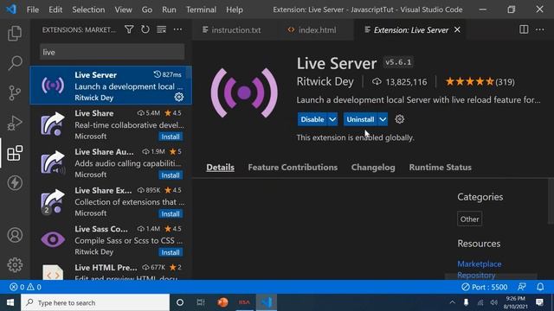The width and height of the screenshot is (554, 311).
Task: Open the Go menu
Action: click(x=147, y=10)
